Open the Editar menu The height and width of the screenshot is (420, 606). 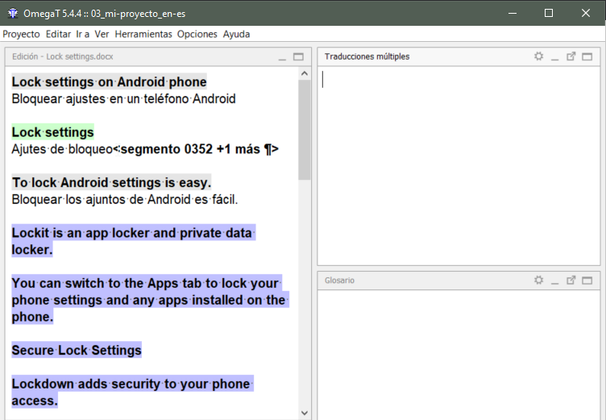tap(58, 34)
